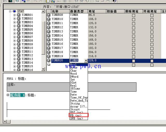The height and width of the screenshot is (132, 166).
Task: Choose String from the data type list
Action: click(x=79, y=103)
